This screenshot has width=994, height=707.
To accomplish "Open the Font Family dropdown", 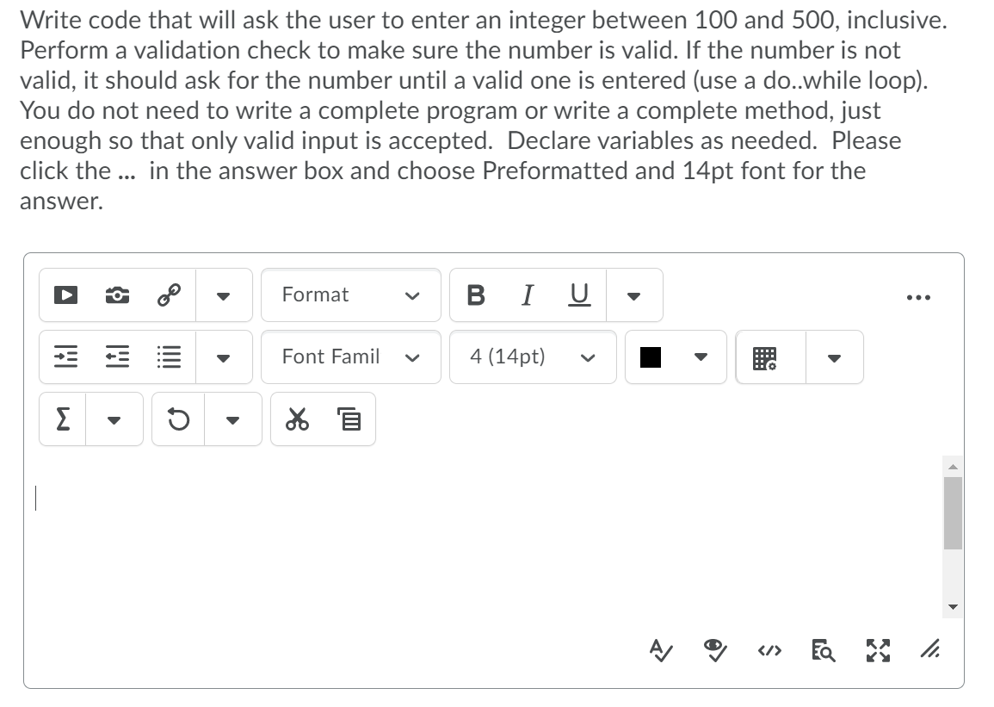I will tap(350, 357).
